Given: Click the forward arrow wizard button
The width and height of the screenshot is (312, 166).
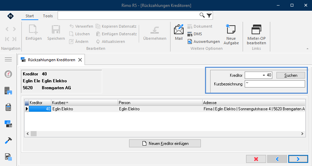Looking at the screenshot, I should point(298,159).
